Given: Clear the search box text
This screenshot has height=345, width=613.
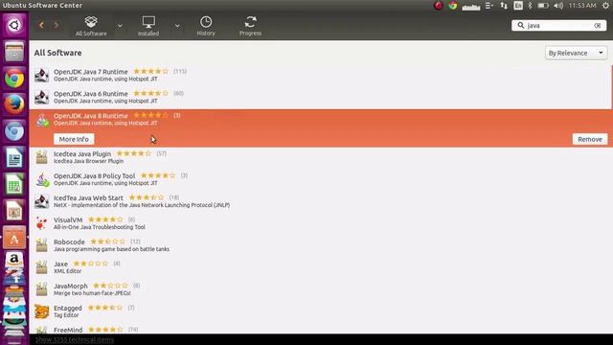Looking at the screenshot, I should (598, 26).
